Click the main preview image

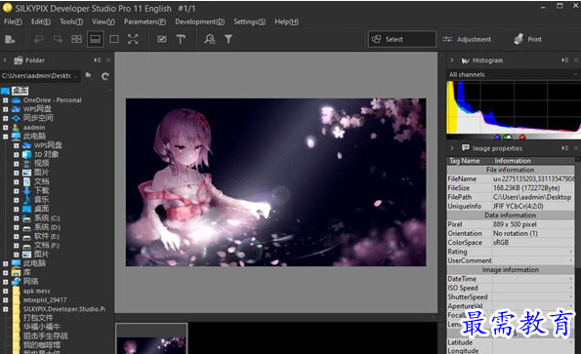click(275, 182)
